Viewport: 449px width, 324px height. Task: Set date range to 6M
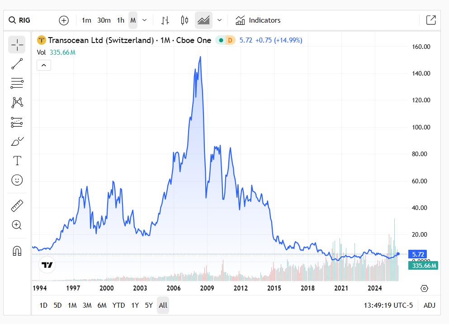tap(102, 305)
